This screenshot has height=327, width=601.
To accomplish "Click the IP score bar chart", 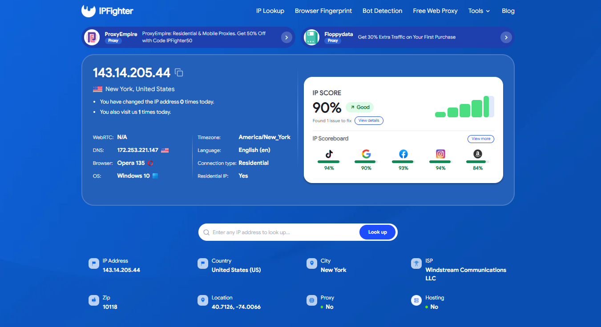I will pos(464,107).
